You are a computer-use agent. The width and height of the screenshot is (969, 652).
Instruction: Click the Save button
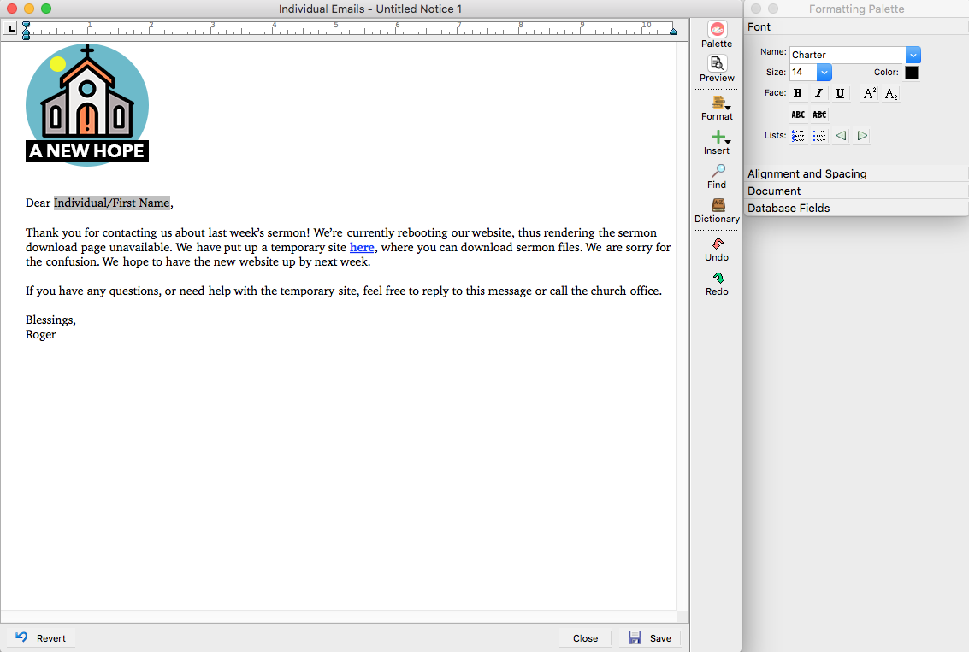click(649, 638)
